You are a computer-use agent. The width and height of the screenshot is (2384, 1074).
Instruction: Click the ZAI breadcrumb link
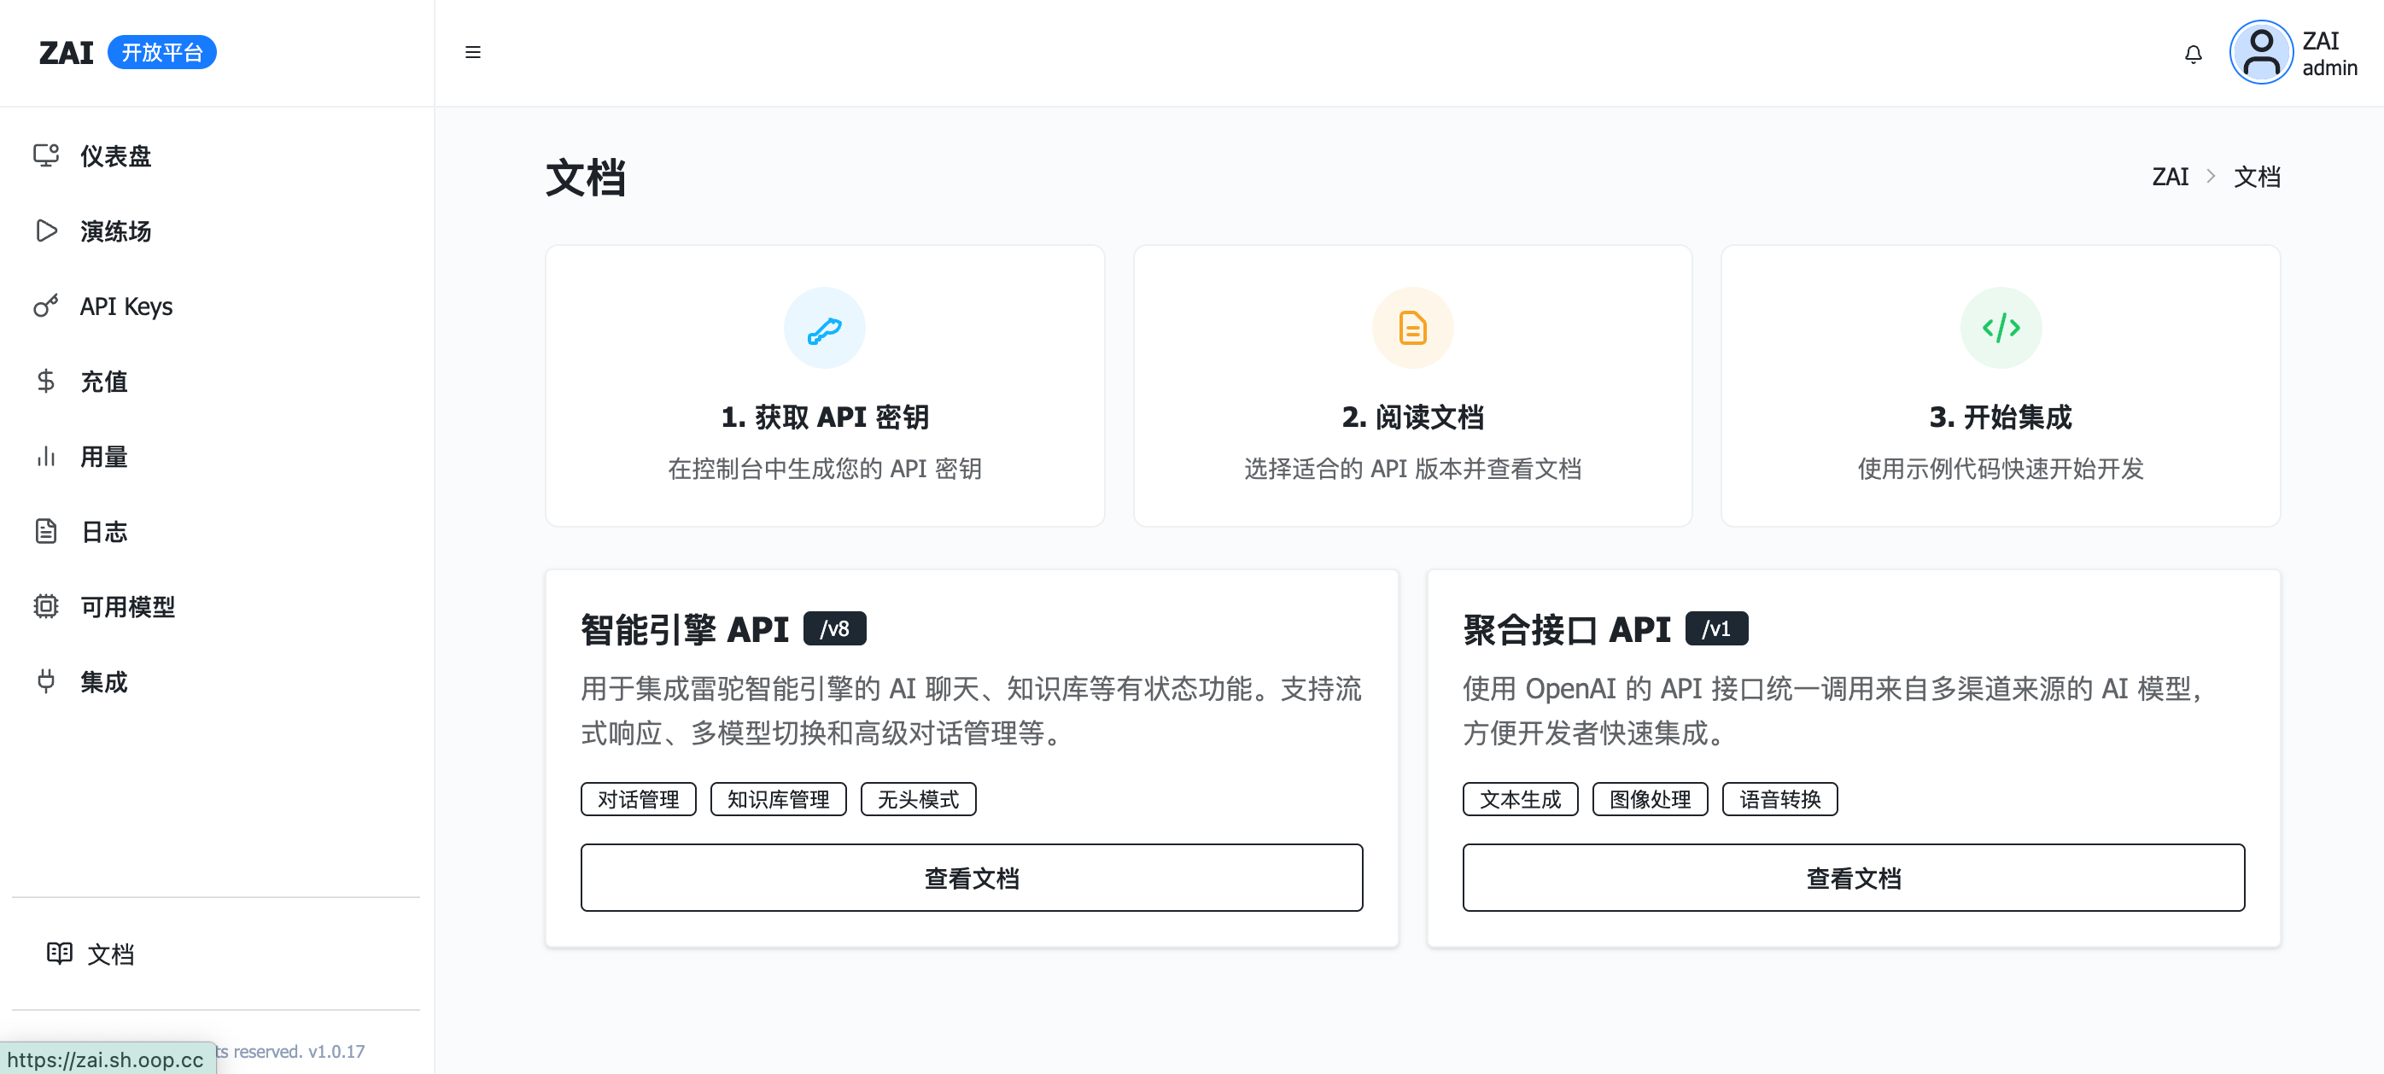pyautogui.click(x=2170, y=177)
